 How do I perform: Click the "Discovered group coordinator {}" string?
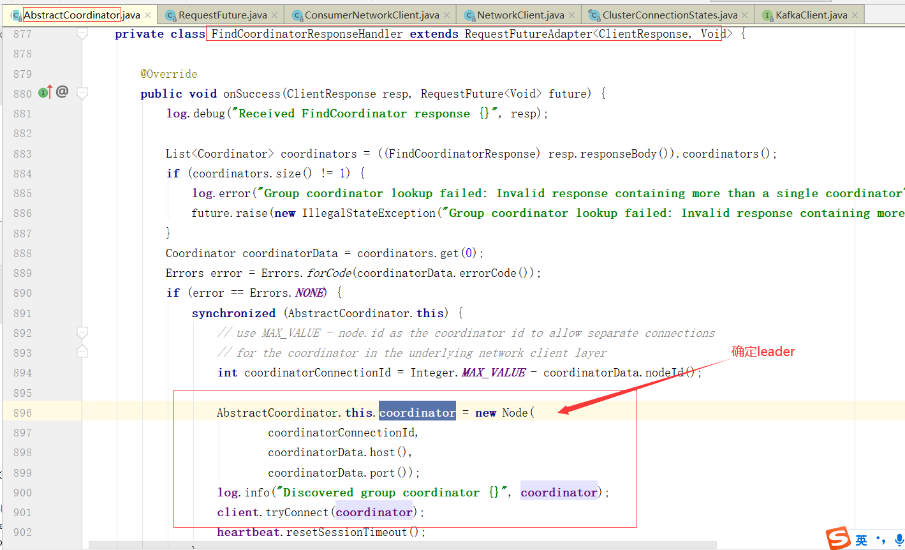[391, 493]
